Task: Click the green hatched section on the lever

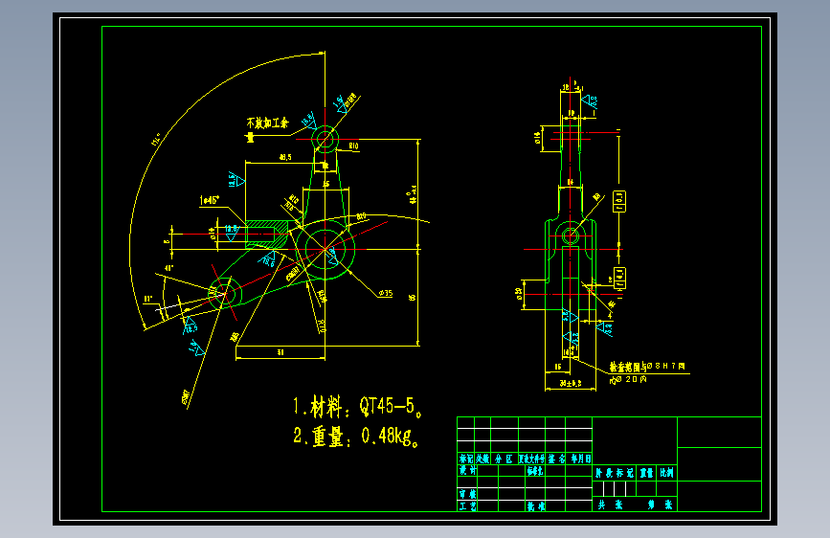Action: click(266, 234)
